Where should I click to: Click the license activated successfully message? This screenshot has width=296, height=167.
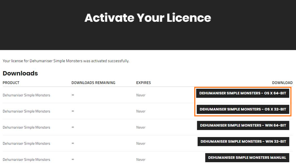[x=66, y=61]
